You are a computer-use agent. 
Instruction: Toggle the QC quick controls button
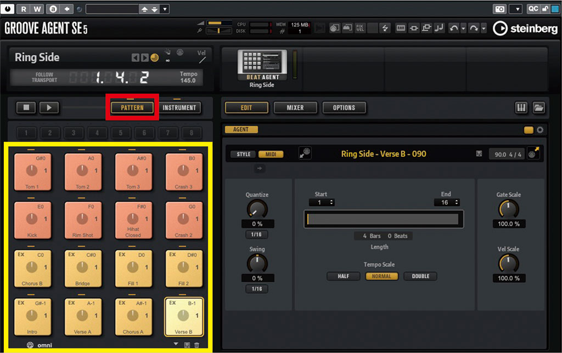[533, 9]
